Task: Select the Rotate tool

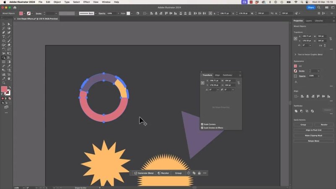Action: pyautogui.click(x=4, y=49)
